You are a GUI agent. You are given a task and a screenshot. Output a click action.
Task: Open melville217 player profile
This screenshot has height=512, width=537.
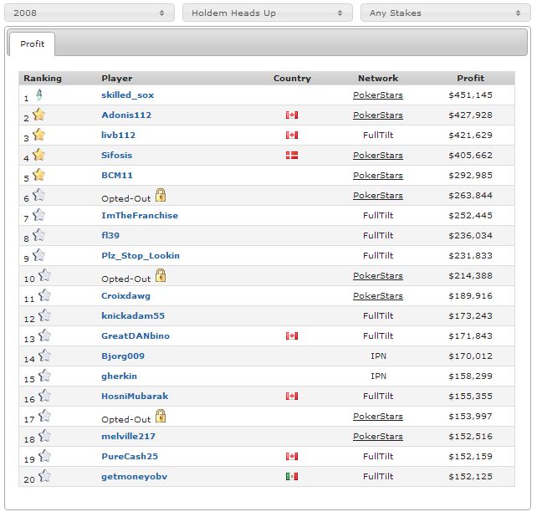tap(129, 437)
